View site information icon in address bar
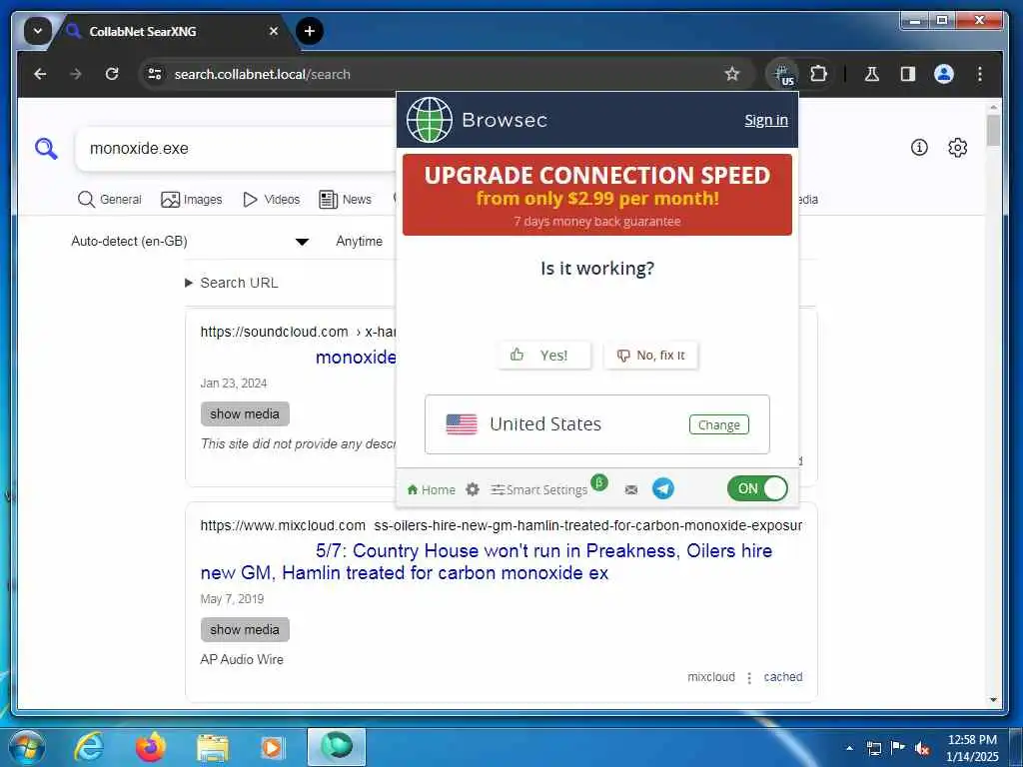The image size is (1023, 767). [x=155, y=74]
